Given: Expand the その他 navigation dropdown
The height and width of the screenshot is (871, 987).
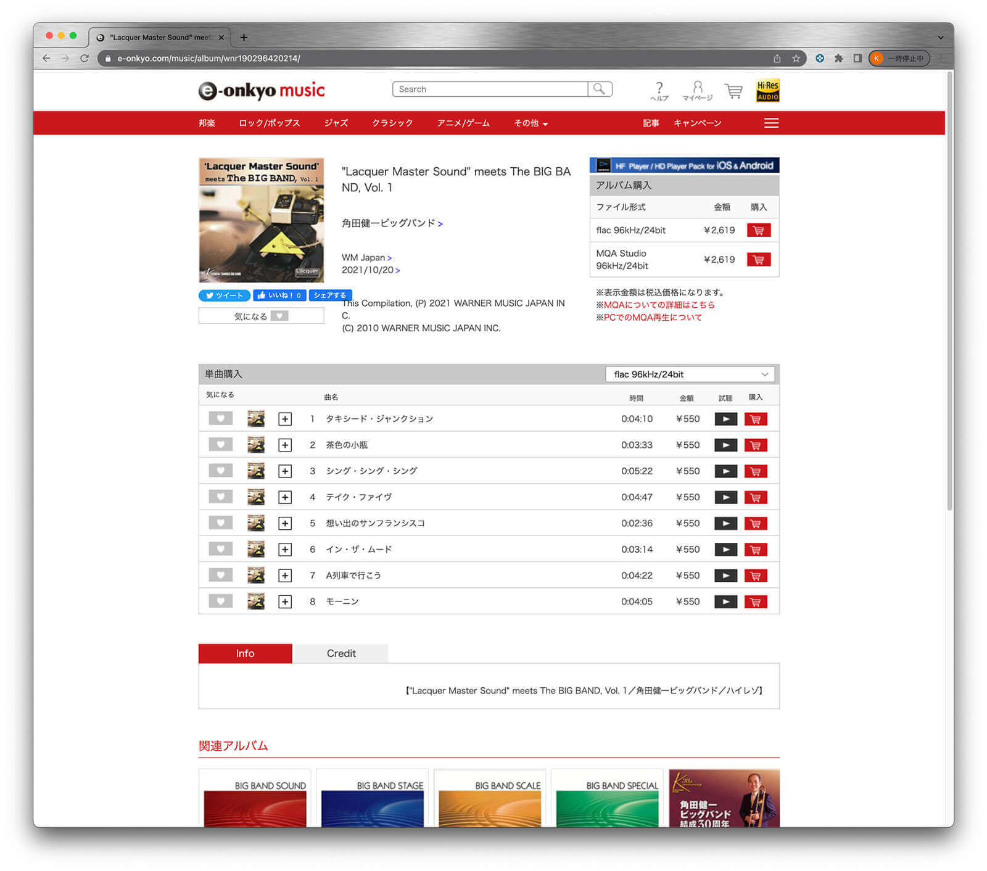Looking at the screenshot, I should click(531, 123).
